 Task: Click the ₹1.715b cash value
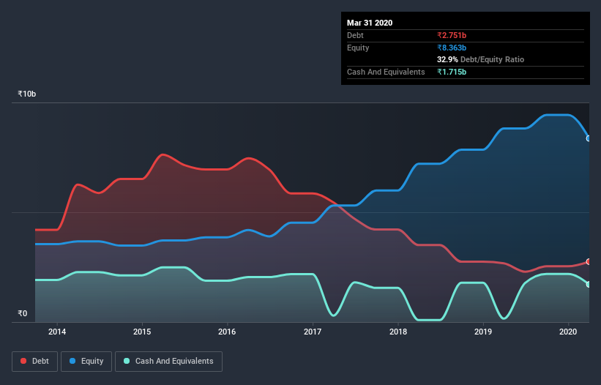[452, 72]
